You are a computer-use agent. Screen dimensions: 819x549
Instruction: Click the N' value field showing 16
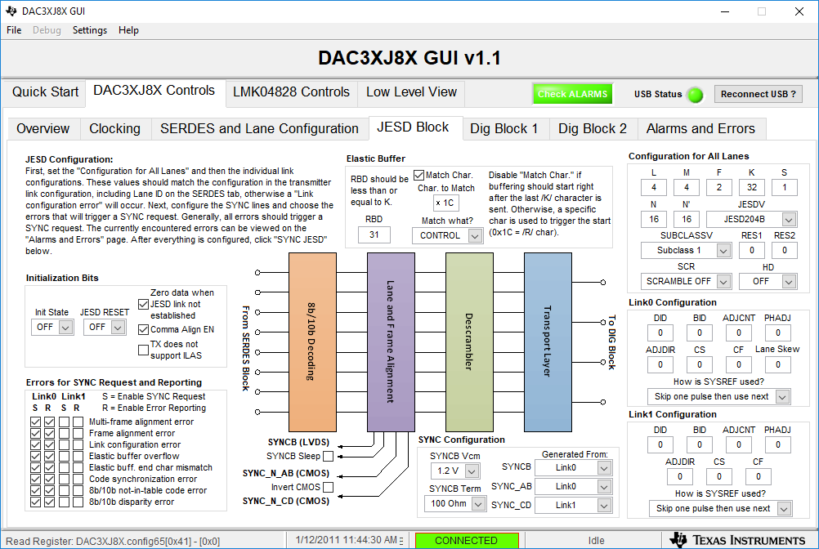(x=687, y=219)
